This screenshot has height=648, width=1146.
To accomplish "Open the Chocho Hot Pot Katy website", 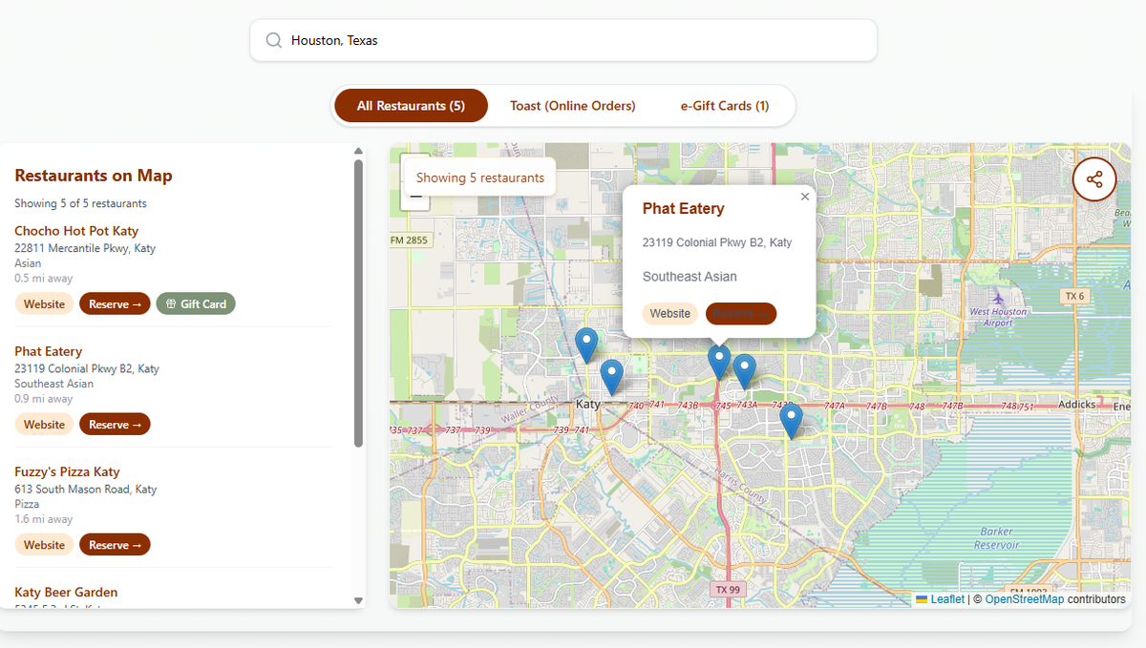I will (x=44, y=303).
